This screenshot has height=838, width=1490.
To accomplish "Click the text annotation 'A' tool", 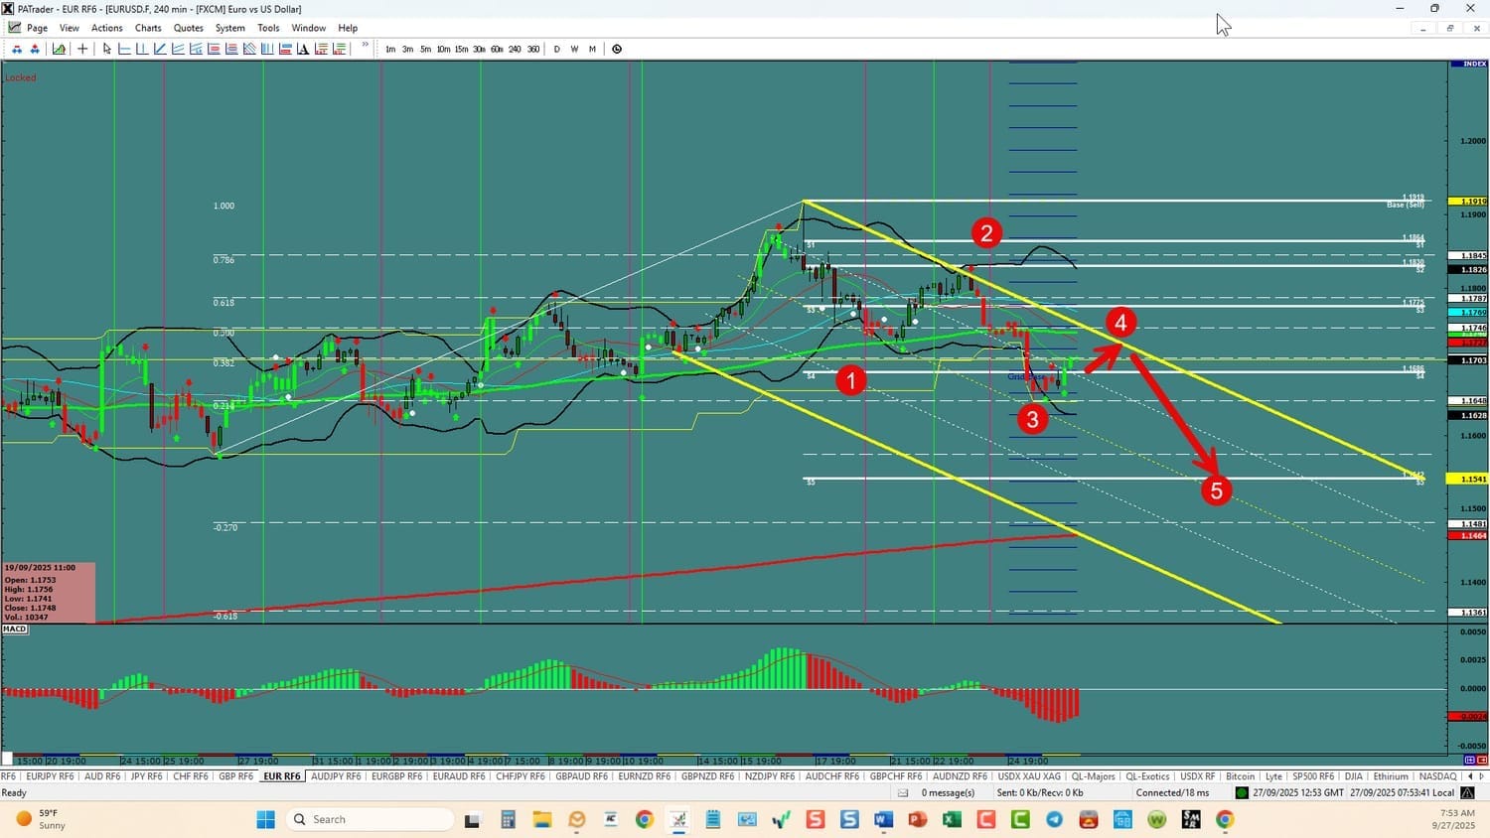I will coord(303,49).
